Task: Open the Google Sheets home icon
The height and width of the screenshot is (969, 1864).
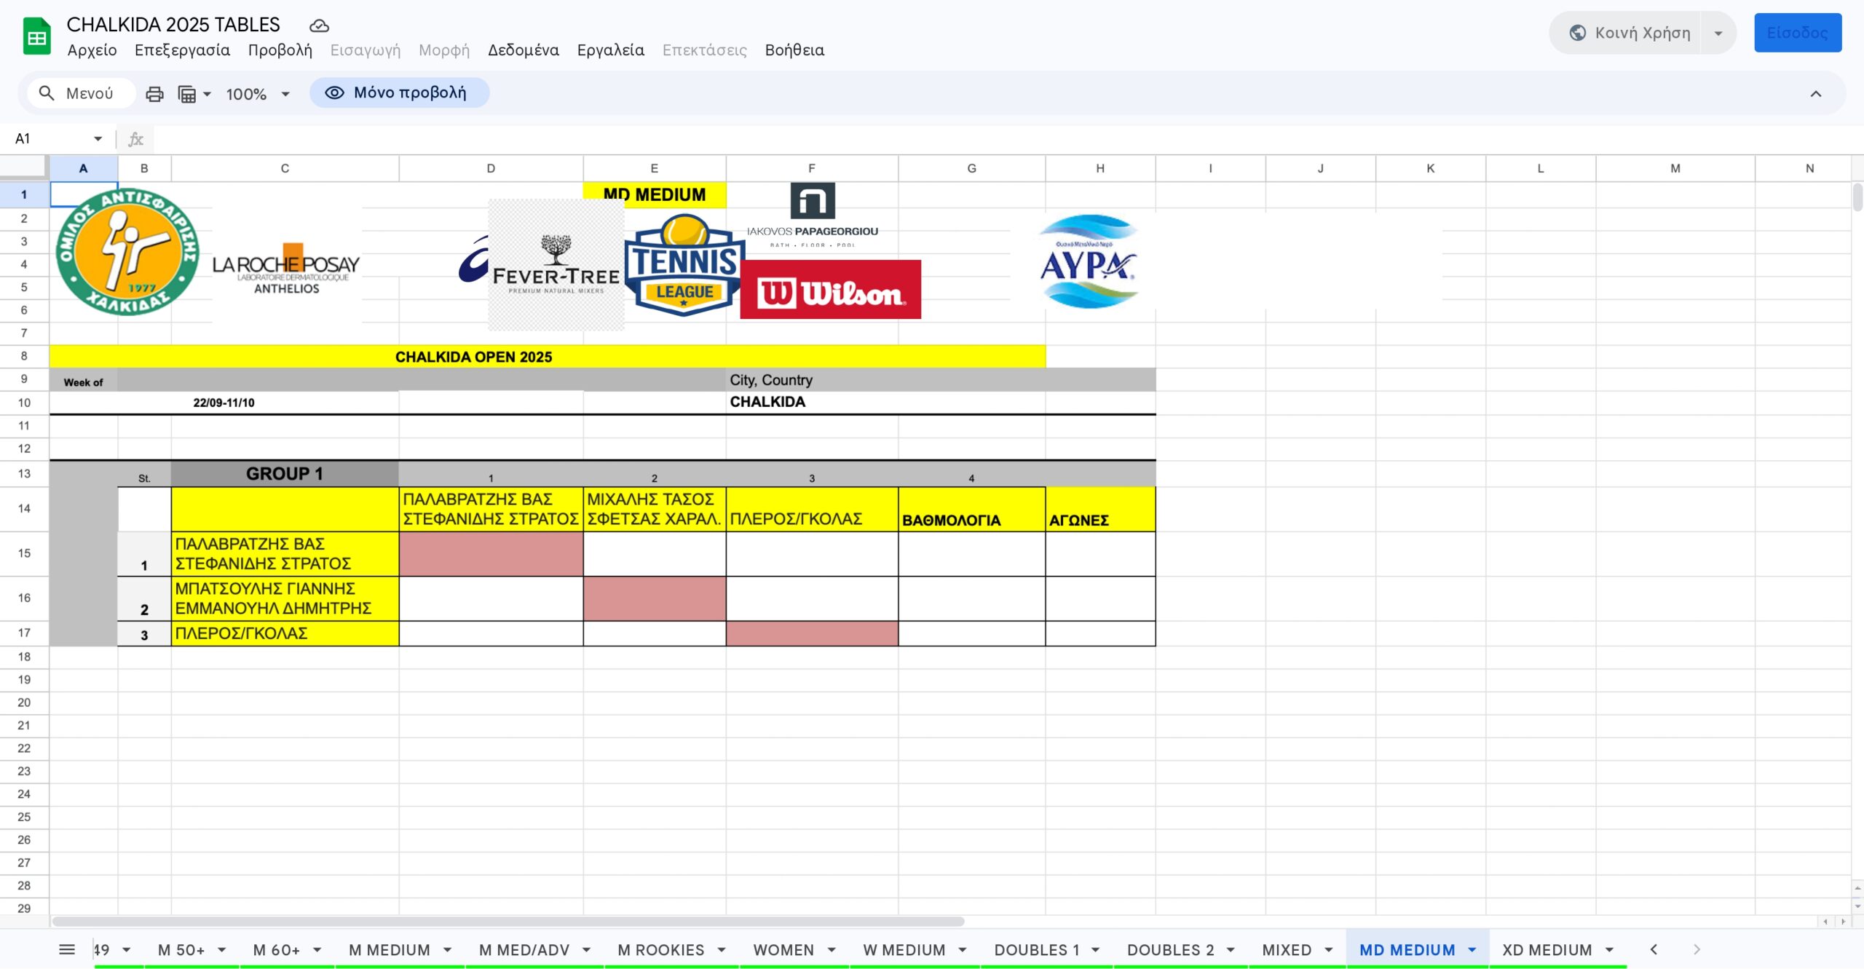Action: (36, 36)
